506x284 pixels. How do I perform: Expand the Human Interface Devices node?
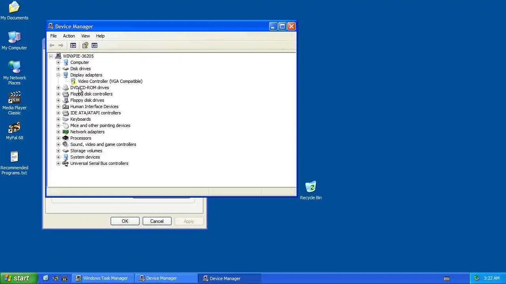pos(58,106)
